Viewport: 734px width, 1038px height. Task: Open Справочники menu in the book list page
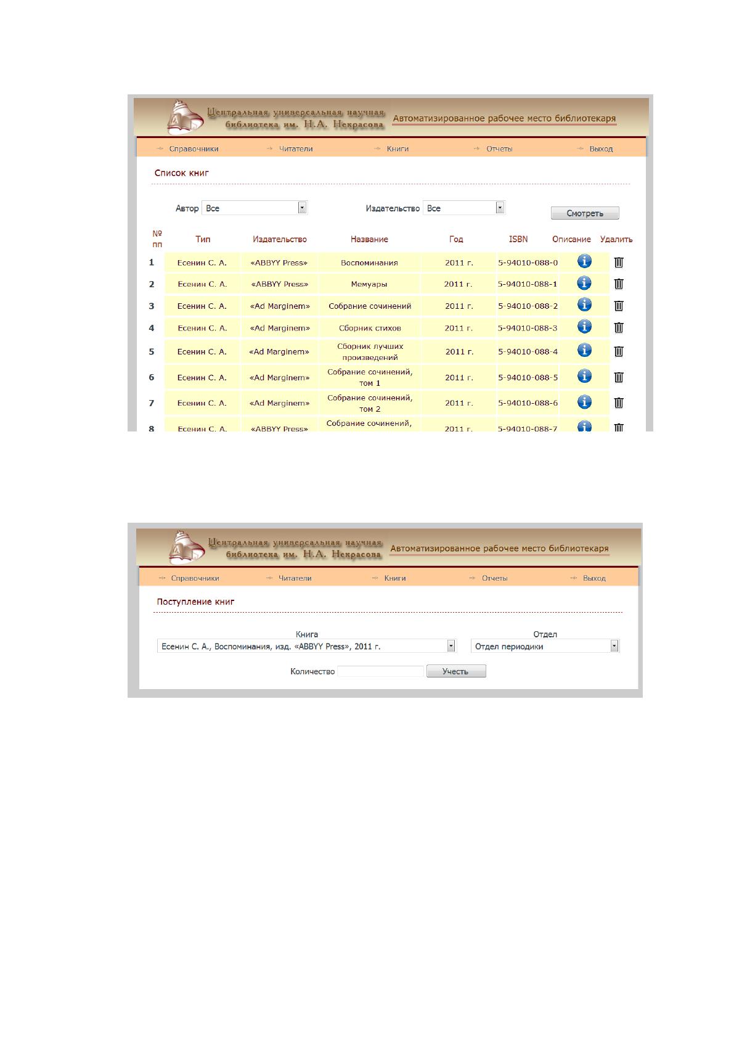(x=194, y=149)
